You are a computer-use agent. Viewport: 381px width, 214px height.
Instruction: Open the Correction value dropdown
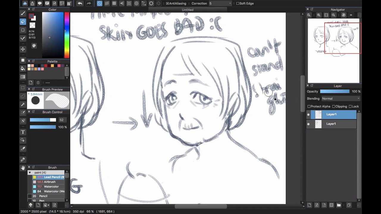point(220,3)
